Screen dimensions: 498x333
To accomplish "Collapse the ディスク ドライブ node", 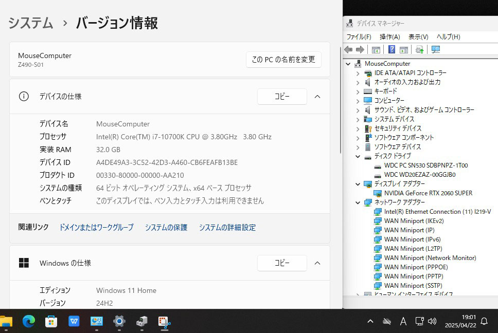I will (x=358, y=156).
